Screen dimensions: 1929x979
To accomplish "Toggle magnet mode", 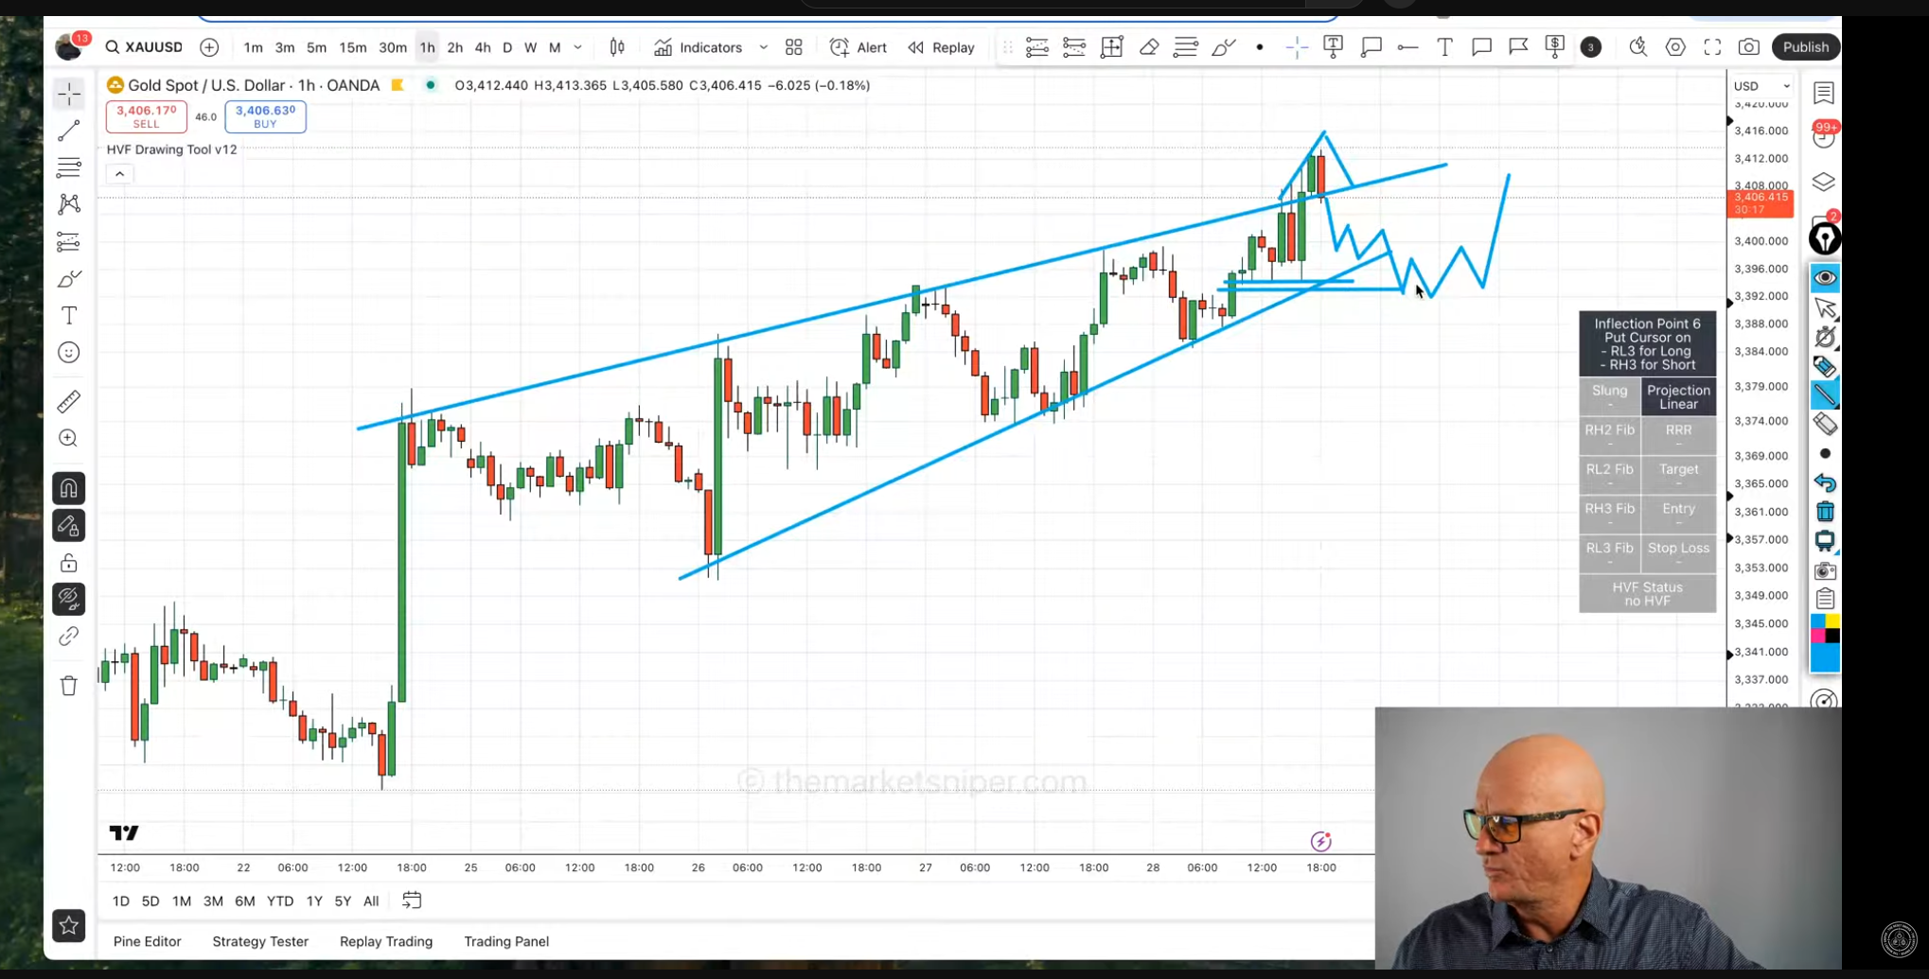I will coord(69,488).
